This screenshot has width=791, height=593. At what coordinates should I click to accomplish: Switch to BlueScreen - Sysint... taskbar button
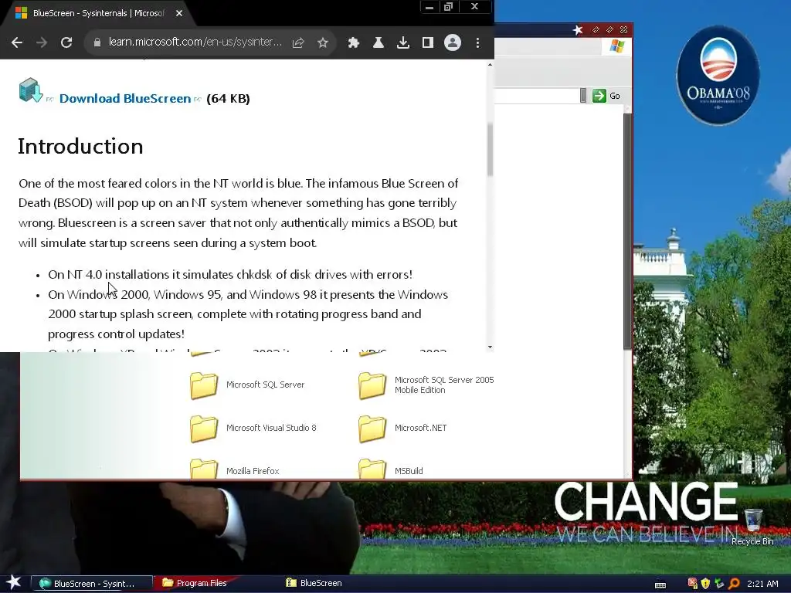pos(93,584)
